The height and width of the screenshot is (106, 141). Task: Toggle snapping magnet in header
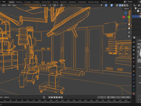(55, 5)
